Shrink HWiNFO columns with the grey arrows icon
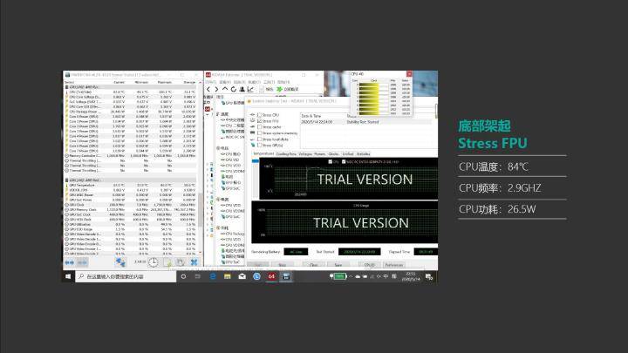Viewport: 628px width, 353px height. (83, 262)
